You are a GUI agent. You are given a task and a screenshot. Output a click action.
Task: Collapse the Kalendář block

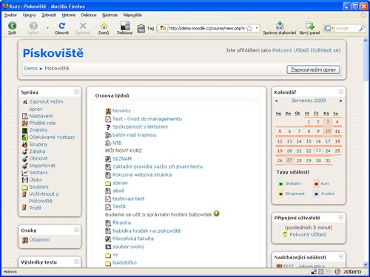[341, 92]
